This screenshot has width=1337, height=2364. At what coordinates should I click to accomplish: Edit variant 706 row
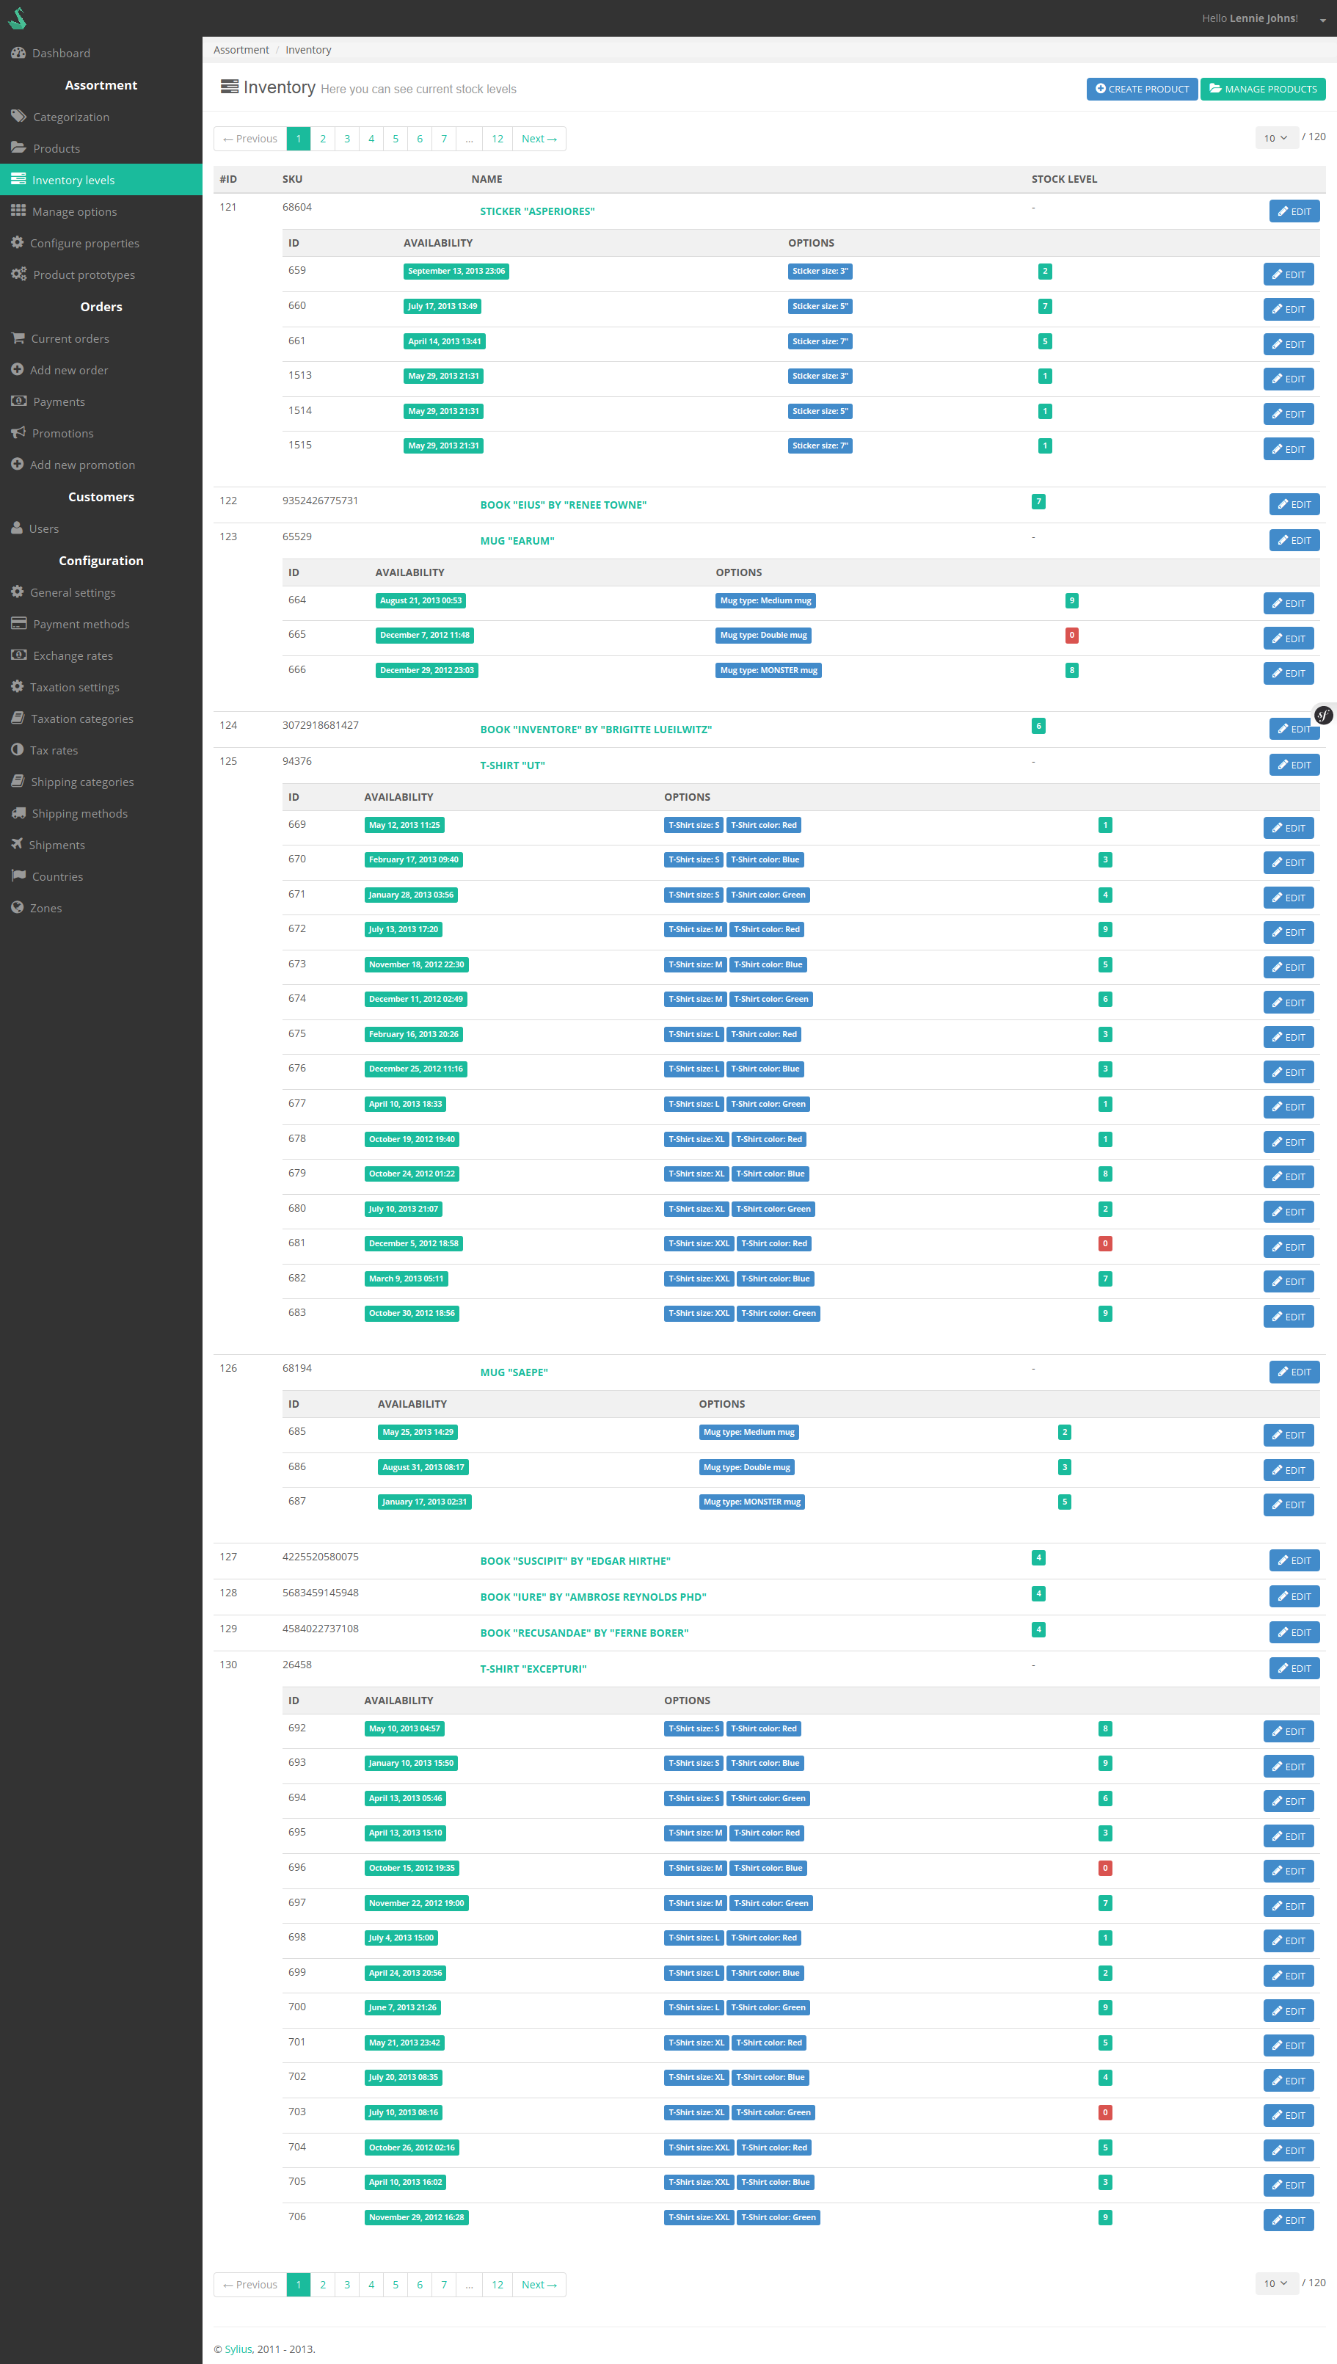[x=1289, y=2220]
